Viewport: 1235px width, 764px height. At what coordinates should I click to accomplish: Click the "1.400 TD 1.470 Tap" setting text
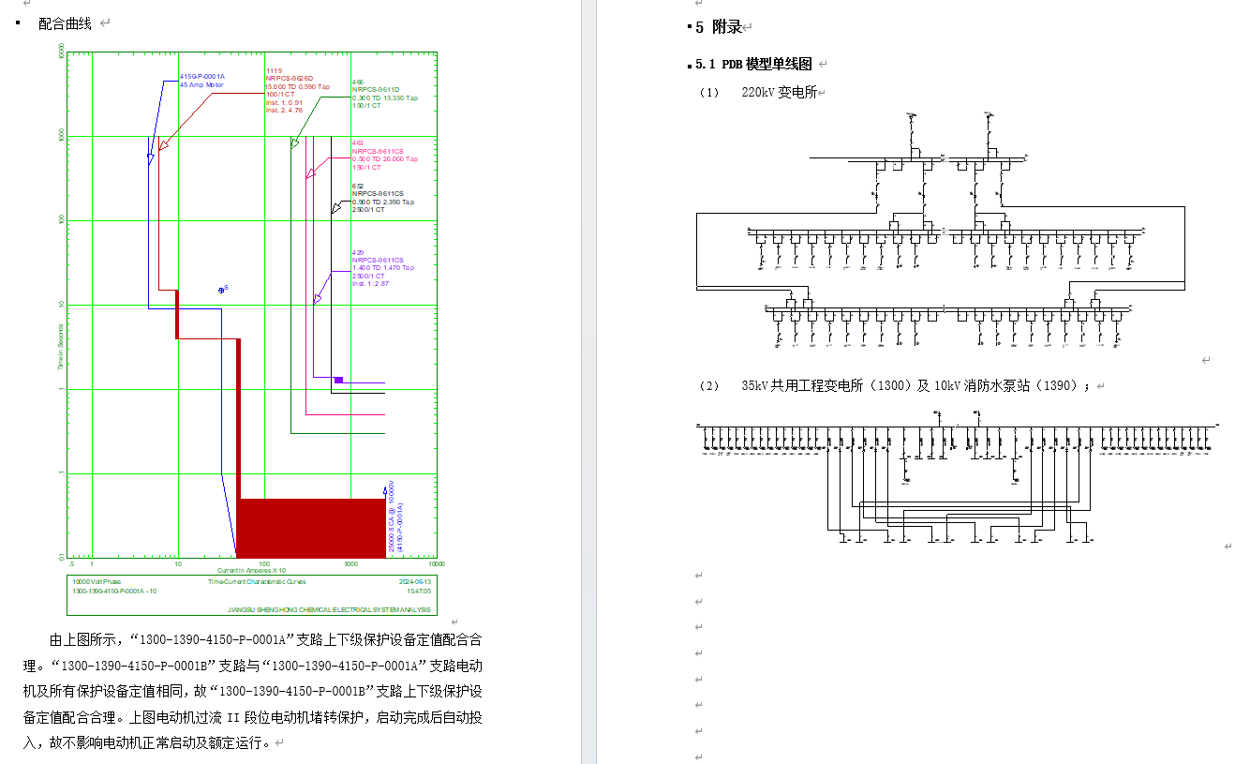tap(383, 268)
